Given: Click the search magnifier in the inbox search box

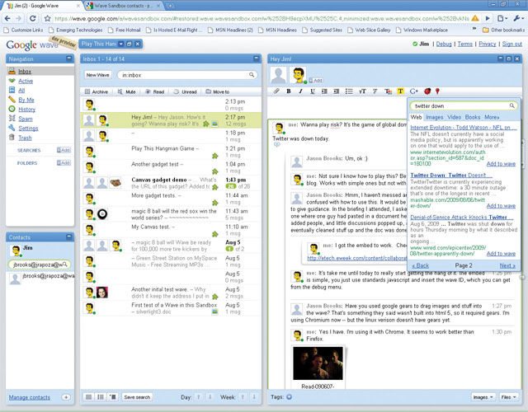Looking at the screenshot, I should (x=252, y=75).
